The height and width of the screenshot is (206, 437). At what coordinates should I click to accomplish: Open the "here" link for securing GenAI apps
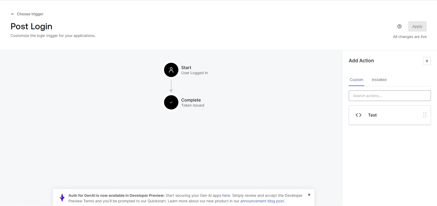pos(226,195)
